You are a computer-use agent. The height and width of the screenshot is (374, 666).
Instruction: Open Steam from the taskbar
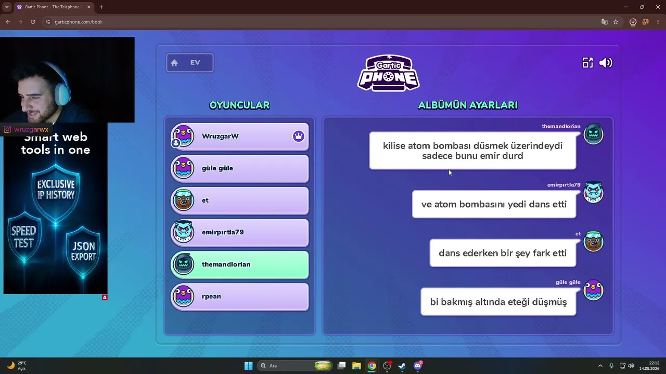(x=402, y=366)
